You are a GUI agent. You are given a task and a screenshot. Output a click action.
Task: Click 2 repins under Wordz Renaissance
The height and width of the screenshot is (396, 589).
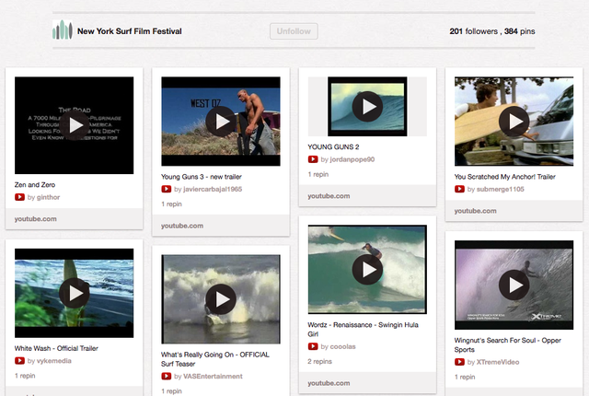pyautogui.click(x=320, y=361)
